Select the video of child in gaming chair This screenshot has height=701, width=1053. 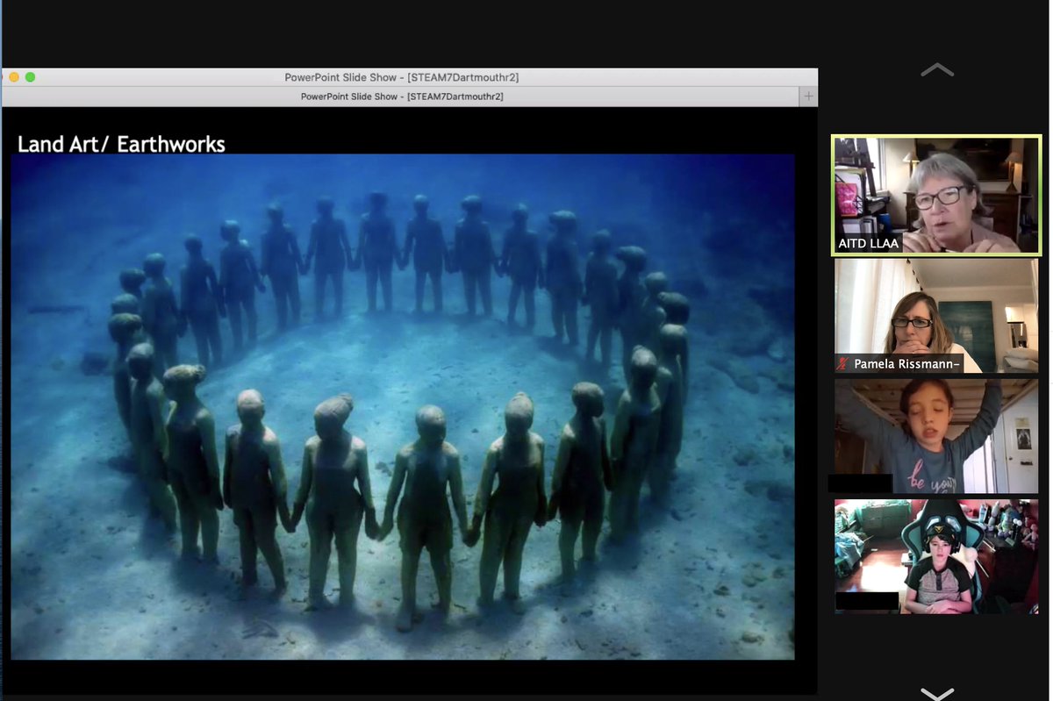point(936,556)
